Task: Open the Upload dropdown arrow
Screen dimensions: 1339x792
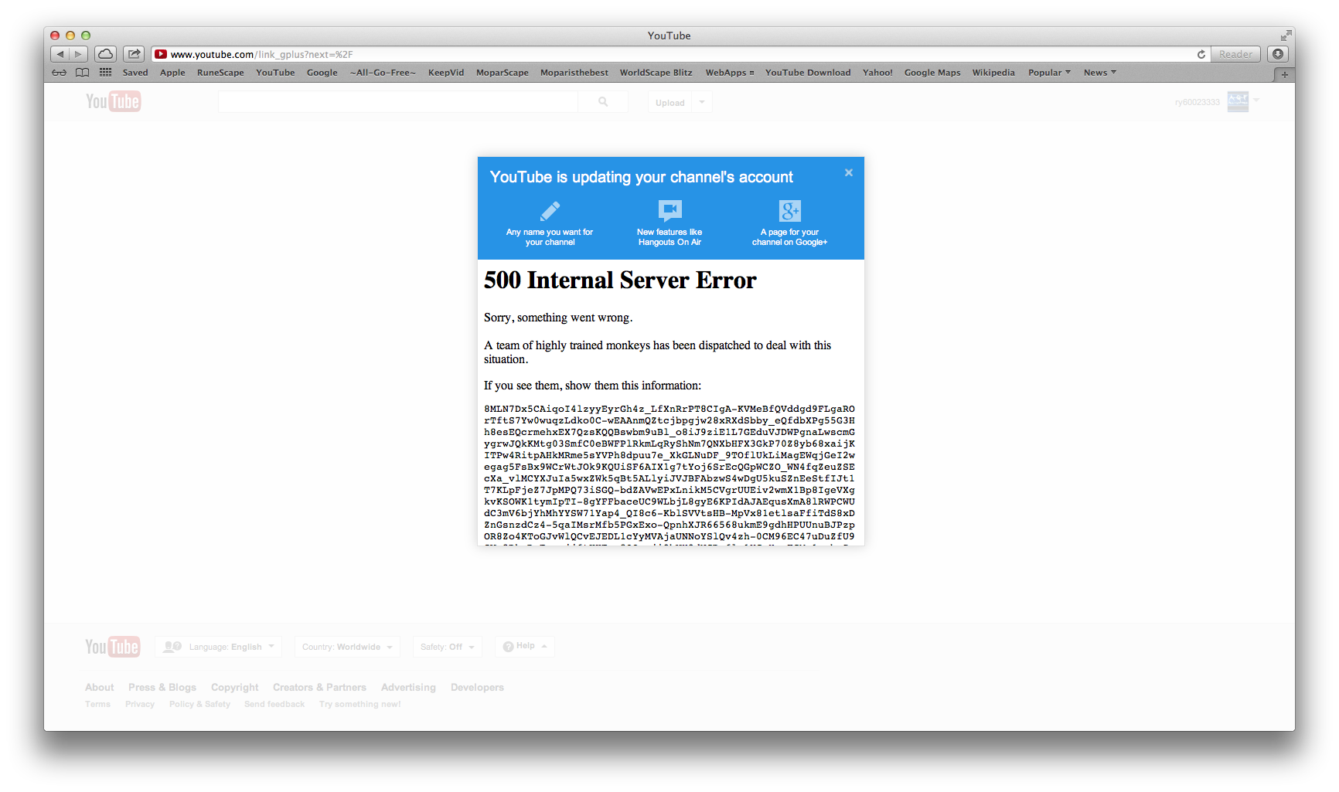Action: (x=702, y=102)
